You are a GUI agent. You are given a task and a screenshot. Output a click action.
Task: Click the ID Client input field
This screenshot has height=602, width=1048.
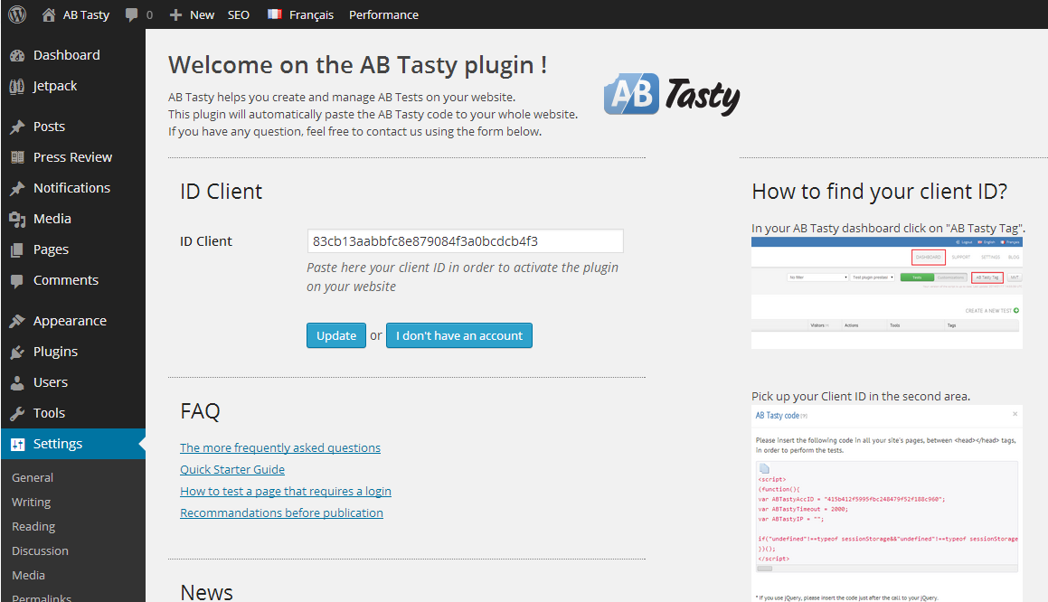coord(465,241)
